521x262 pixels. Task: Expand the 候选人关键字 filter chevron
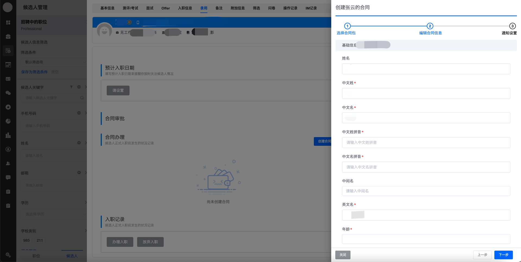86,87
